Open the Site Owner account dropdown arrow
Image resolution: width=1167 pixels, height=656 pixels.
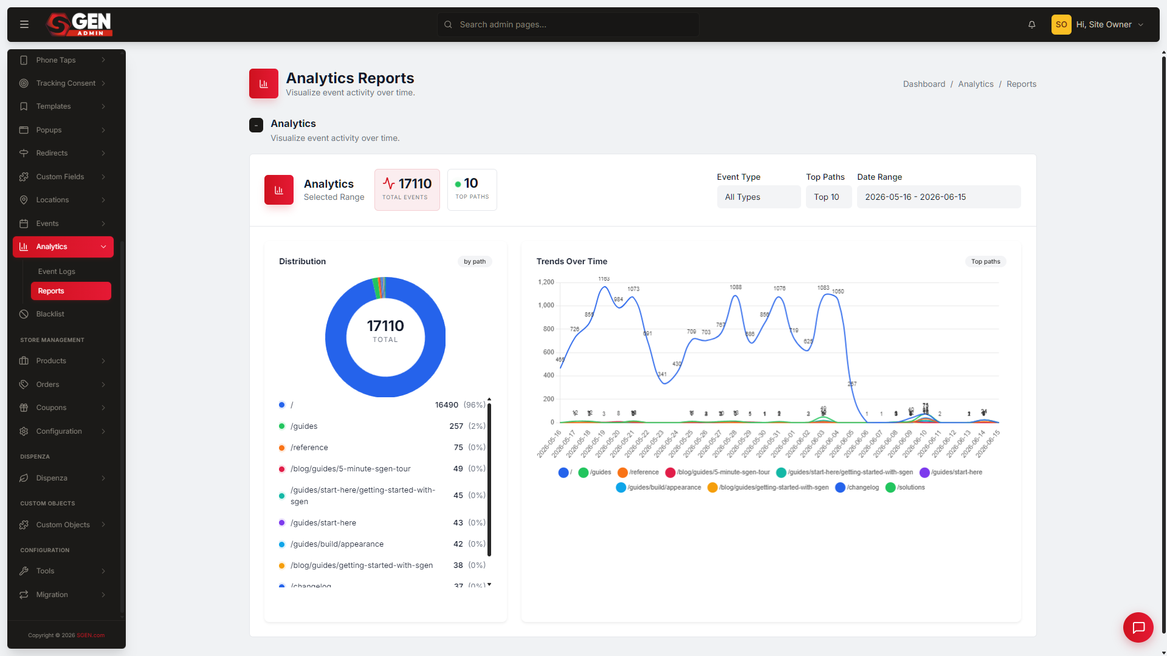tap(1141, 25)
